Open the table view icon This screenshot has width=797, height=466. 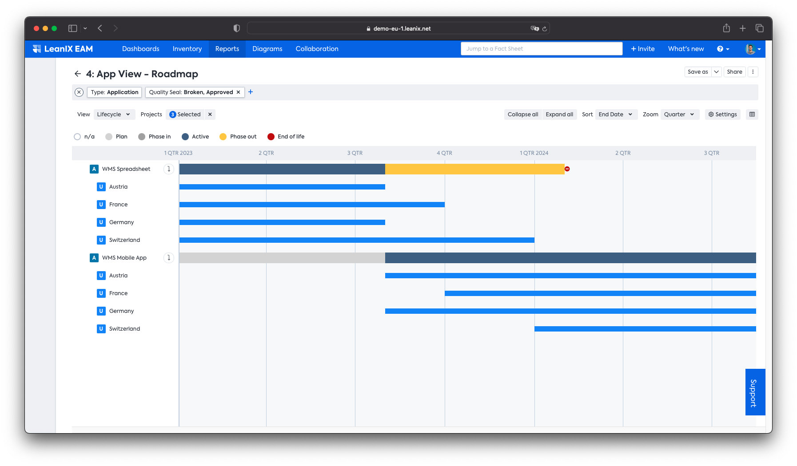[x=752, y=115]
